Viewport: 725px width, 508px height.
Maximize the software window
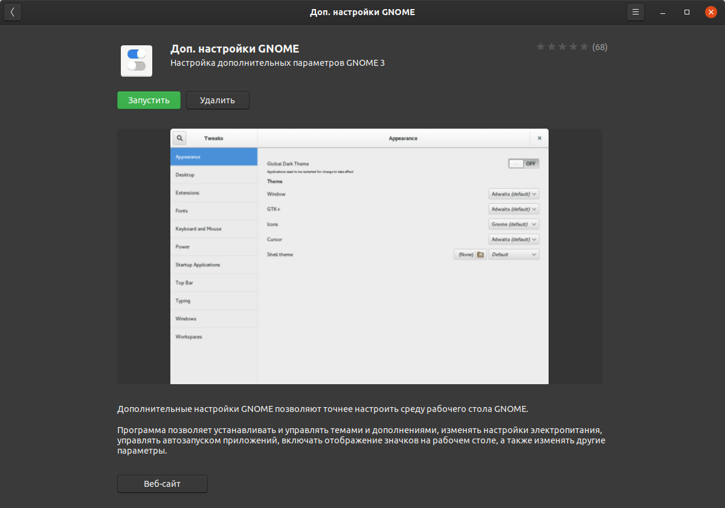pyautogui.click(x=687, y=12)
